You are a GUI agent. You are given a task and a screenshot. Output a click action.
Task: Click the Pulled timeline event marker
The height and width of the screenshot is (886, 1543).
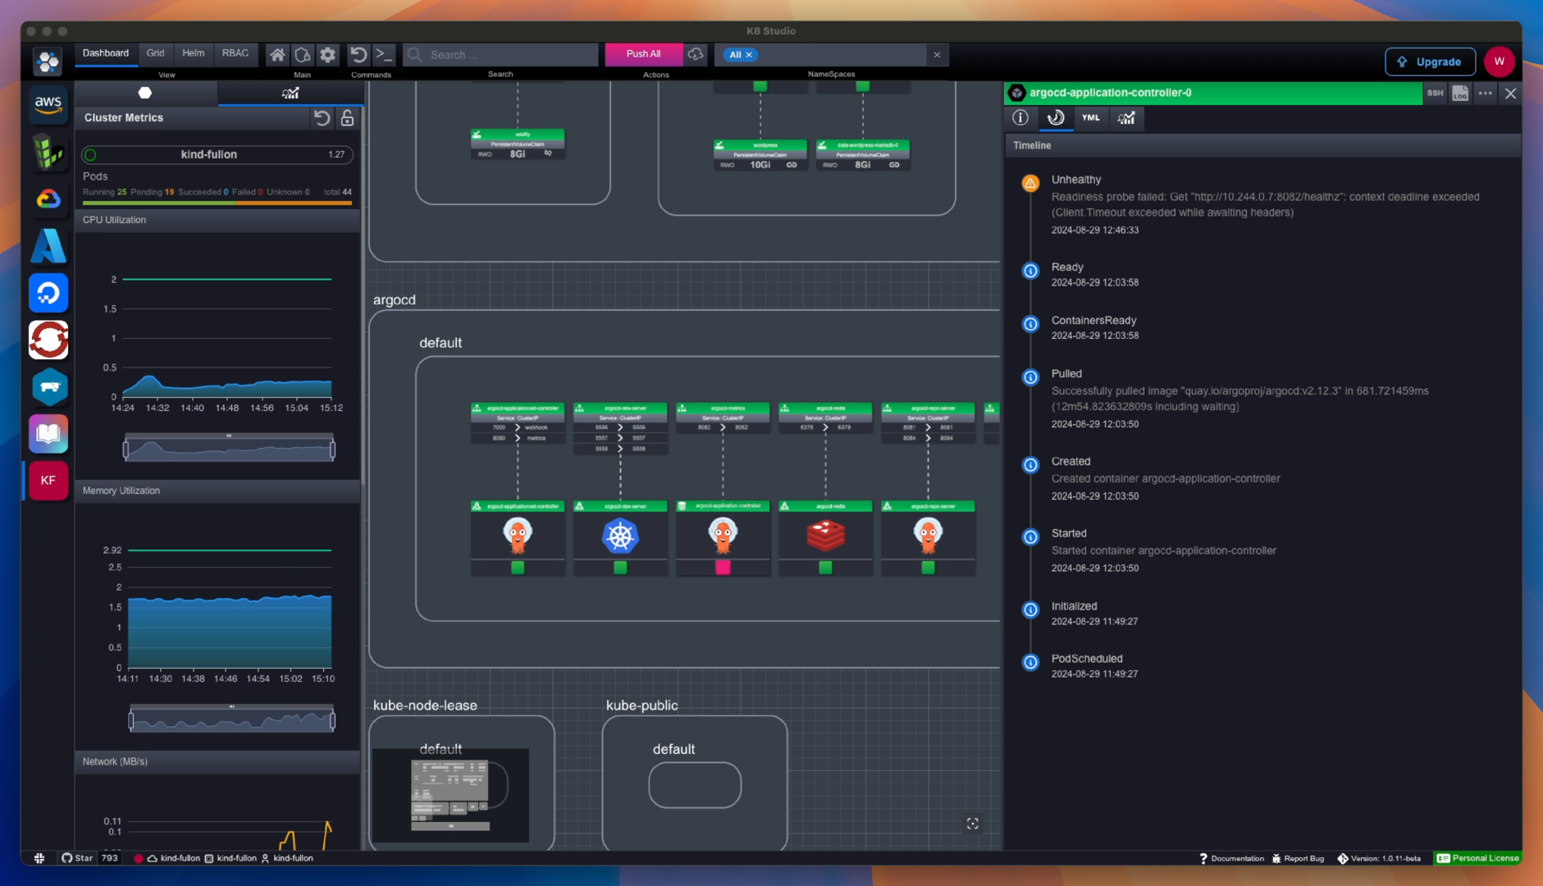click(x=1030, y=377)
